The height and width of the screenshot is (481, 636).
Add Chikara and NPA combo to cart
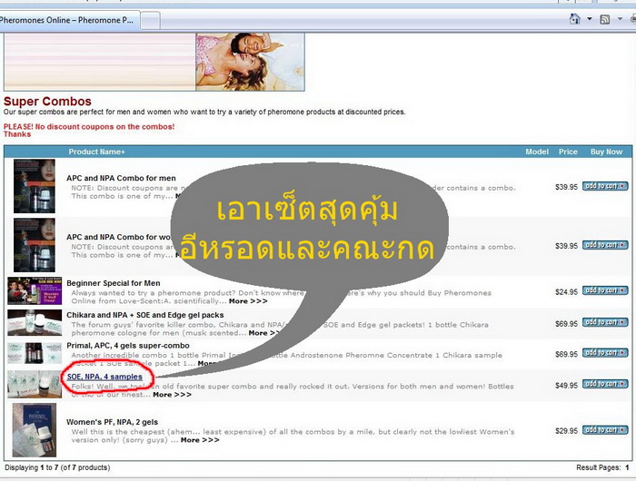tap(604, 322)
